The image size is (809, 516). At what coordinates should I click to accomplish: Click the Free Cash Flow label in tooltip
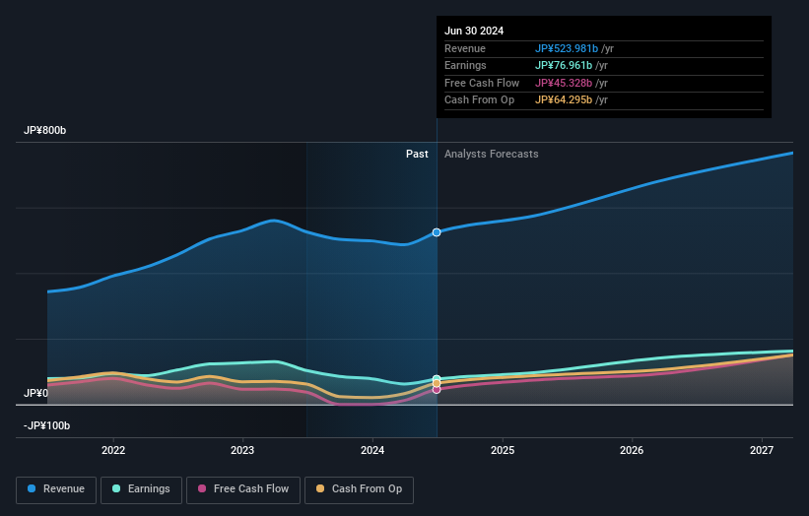(482, 83)
